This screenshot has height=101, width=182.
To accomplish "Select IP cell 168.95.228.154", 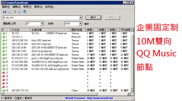I will point(19,40).
